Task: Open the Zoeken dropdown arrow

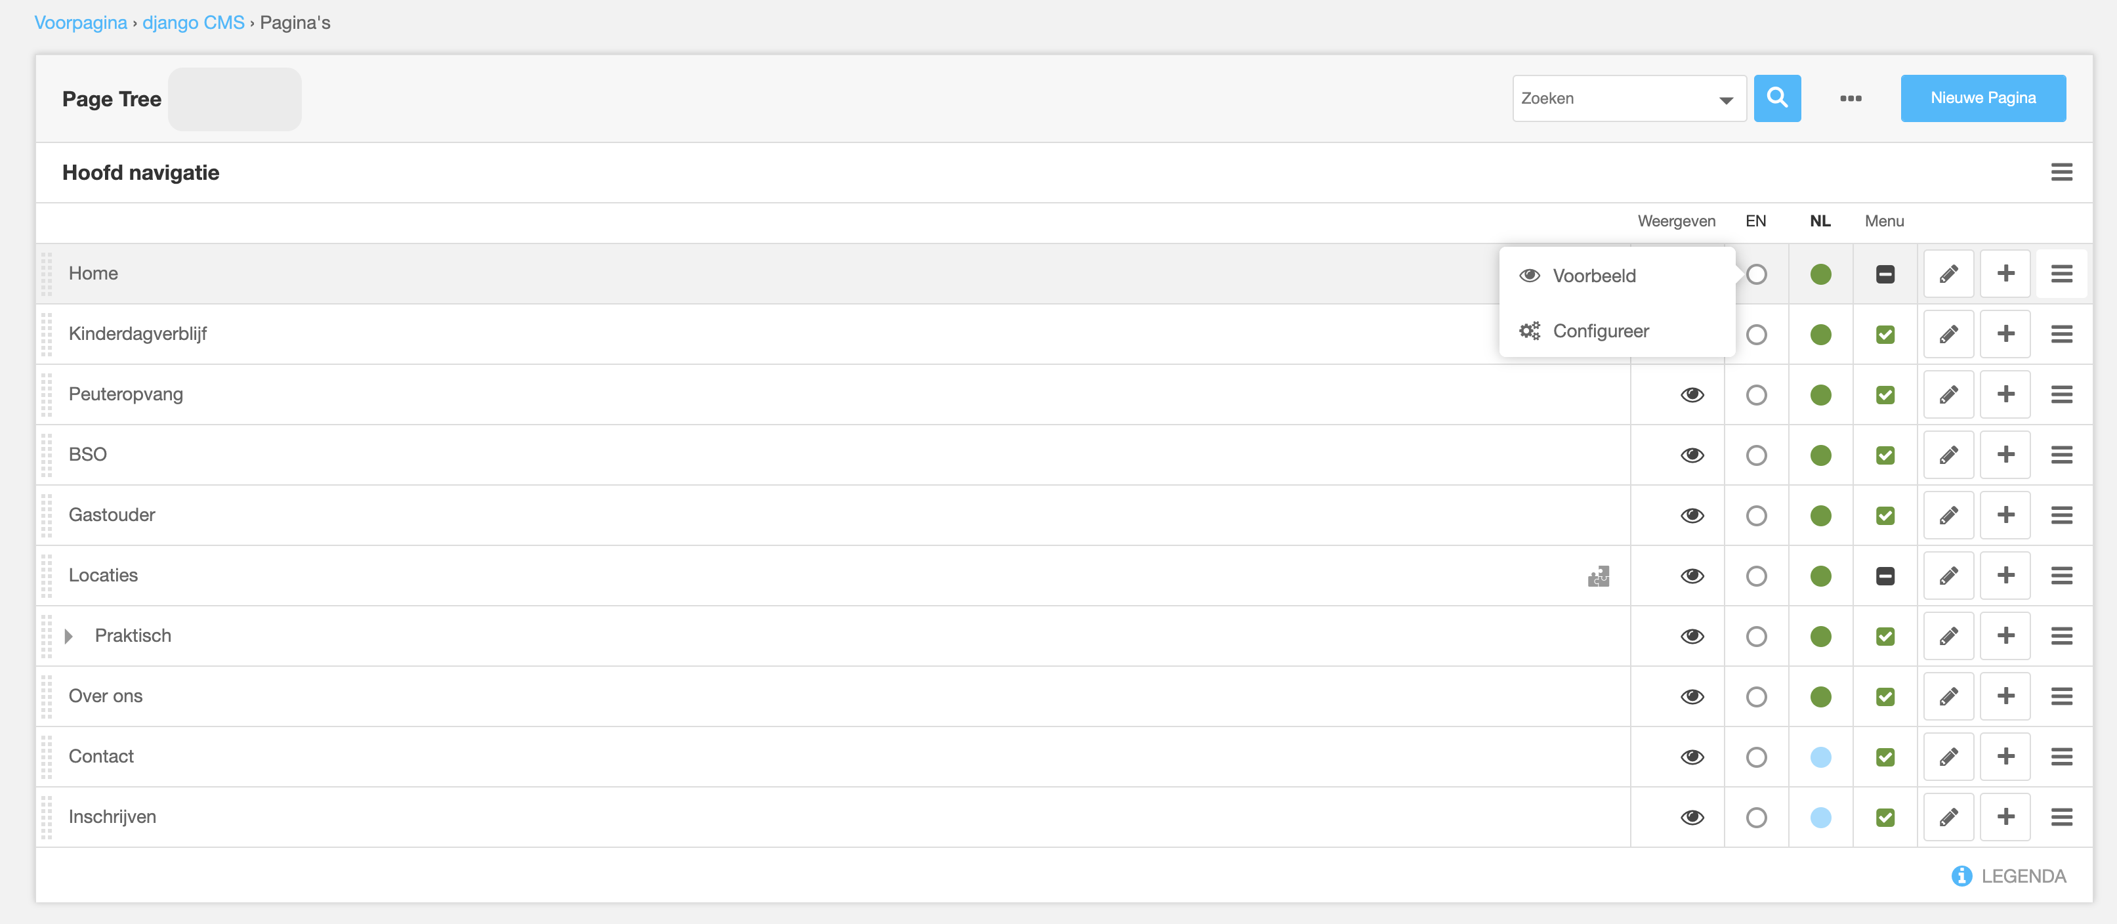Action: [1726, 100]
